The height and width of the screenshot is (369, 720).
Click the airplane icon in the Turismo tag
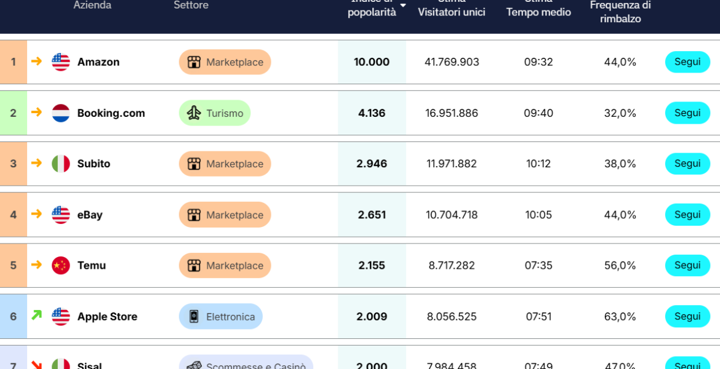point(194,113)
